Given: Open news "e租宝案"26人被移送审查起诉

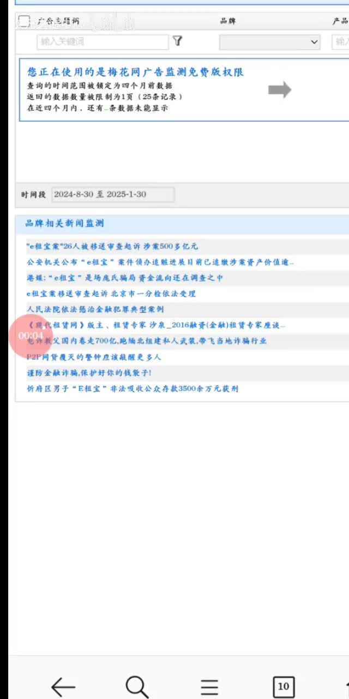Looking at the screenshot, I should (112, 246).
